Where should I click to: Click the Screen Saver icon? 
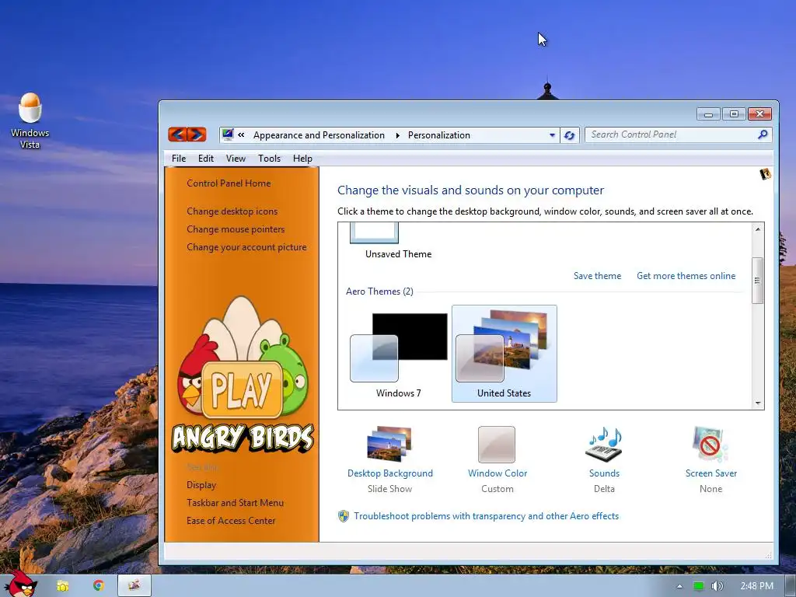tap(710, 444)
